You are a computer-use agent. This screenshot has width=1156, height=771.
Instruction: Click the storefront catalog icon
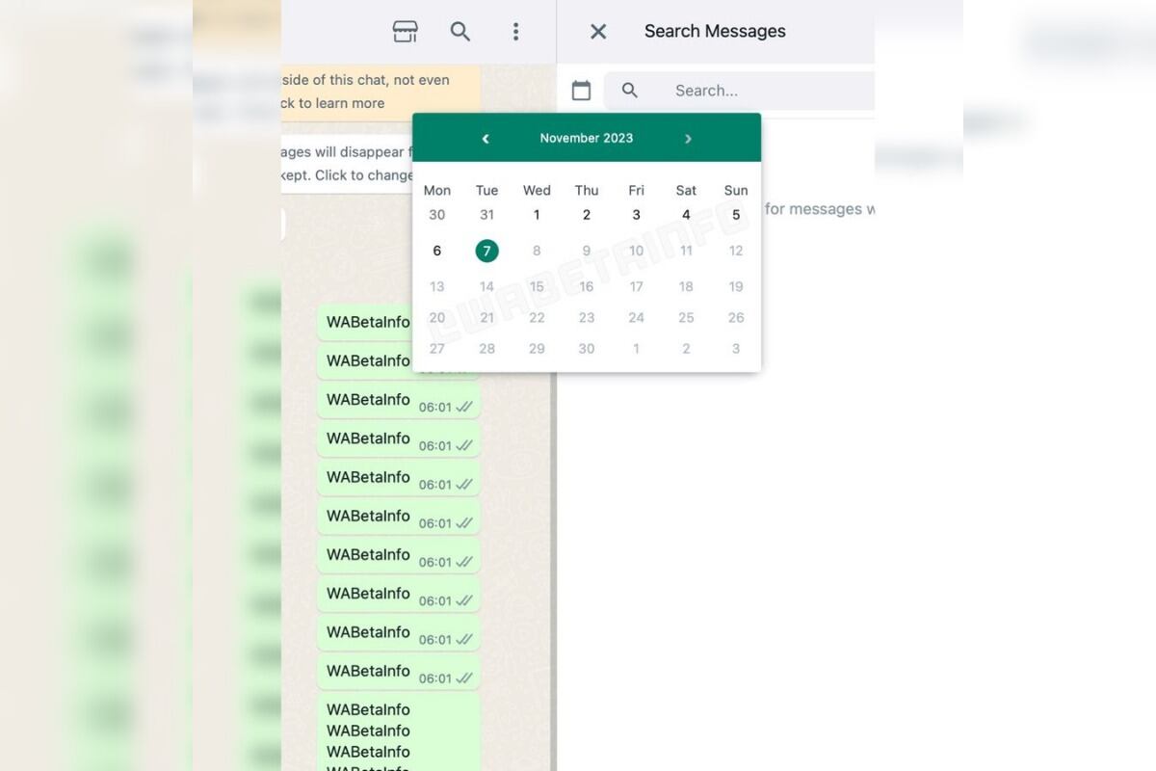coord(406,32)
